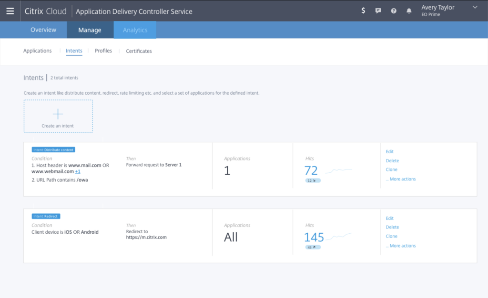Image resolution: width=488 pixels, height=298 pixels.
Task: Open the notifications bell
Action: [409, 11]
